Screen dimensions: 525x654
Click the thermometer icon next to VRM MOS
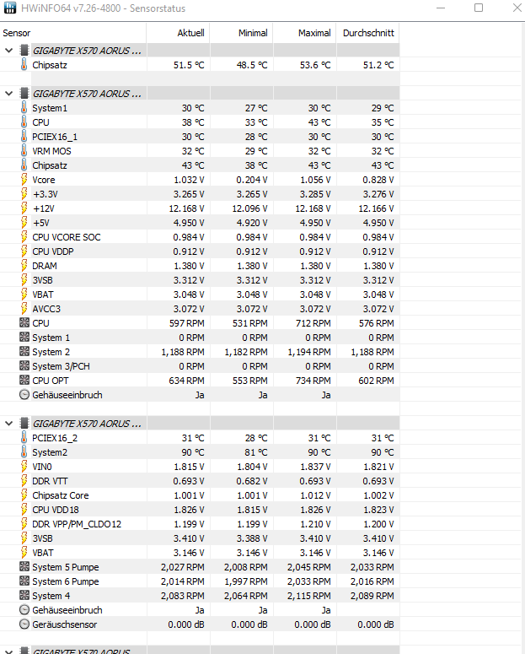[24, 150]
